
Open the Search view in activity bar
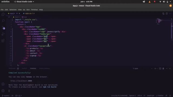tap(3, 21)
